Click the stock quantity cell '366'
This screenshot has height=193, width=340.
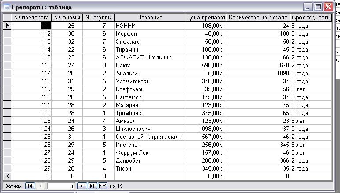[x=258, y=160]
